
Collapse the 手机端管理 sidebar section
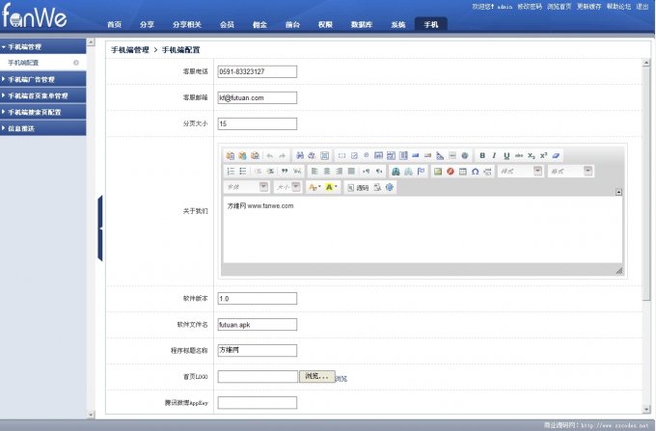43,46
